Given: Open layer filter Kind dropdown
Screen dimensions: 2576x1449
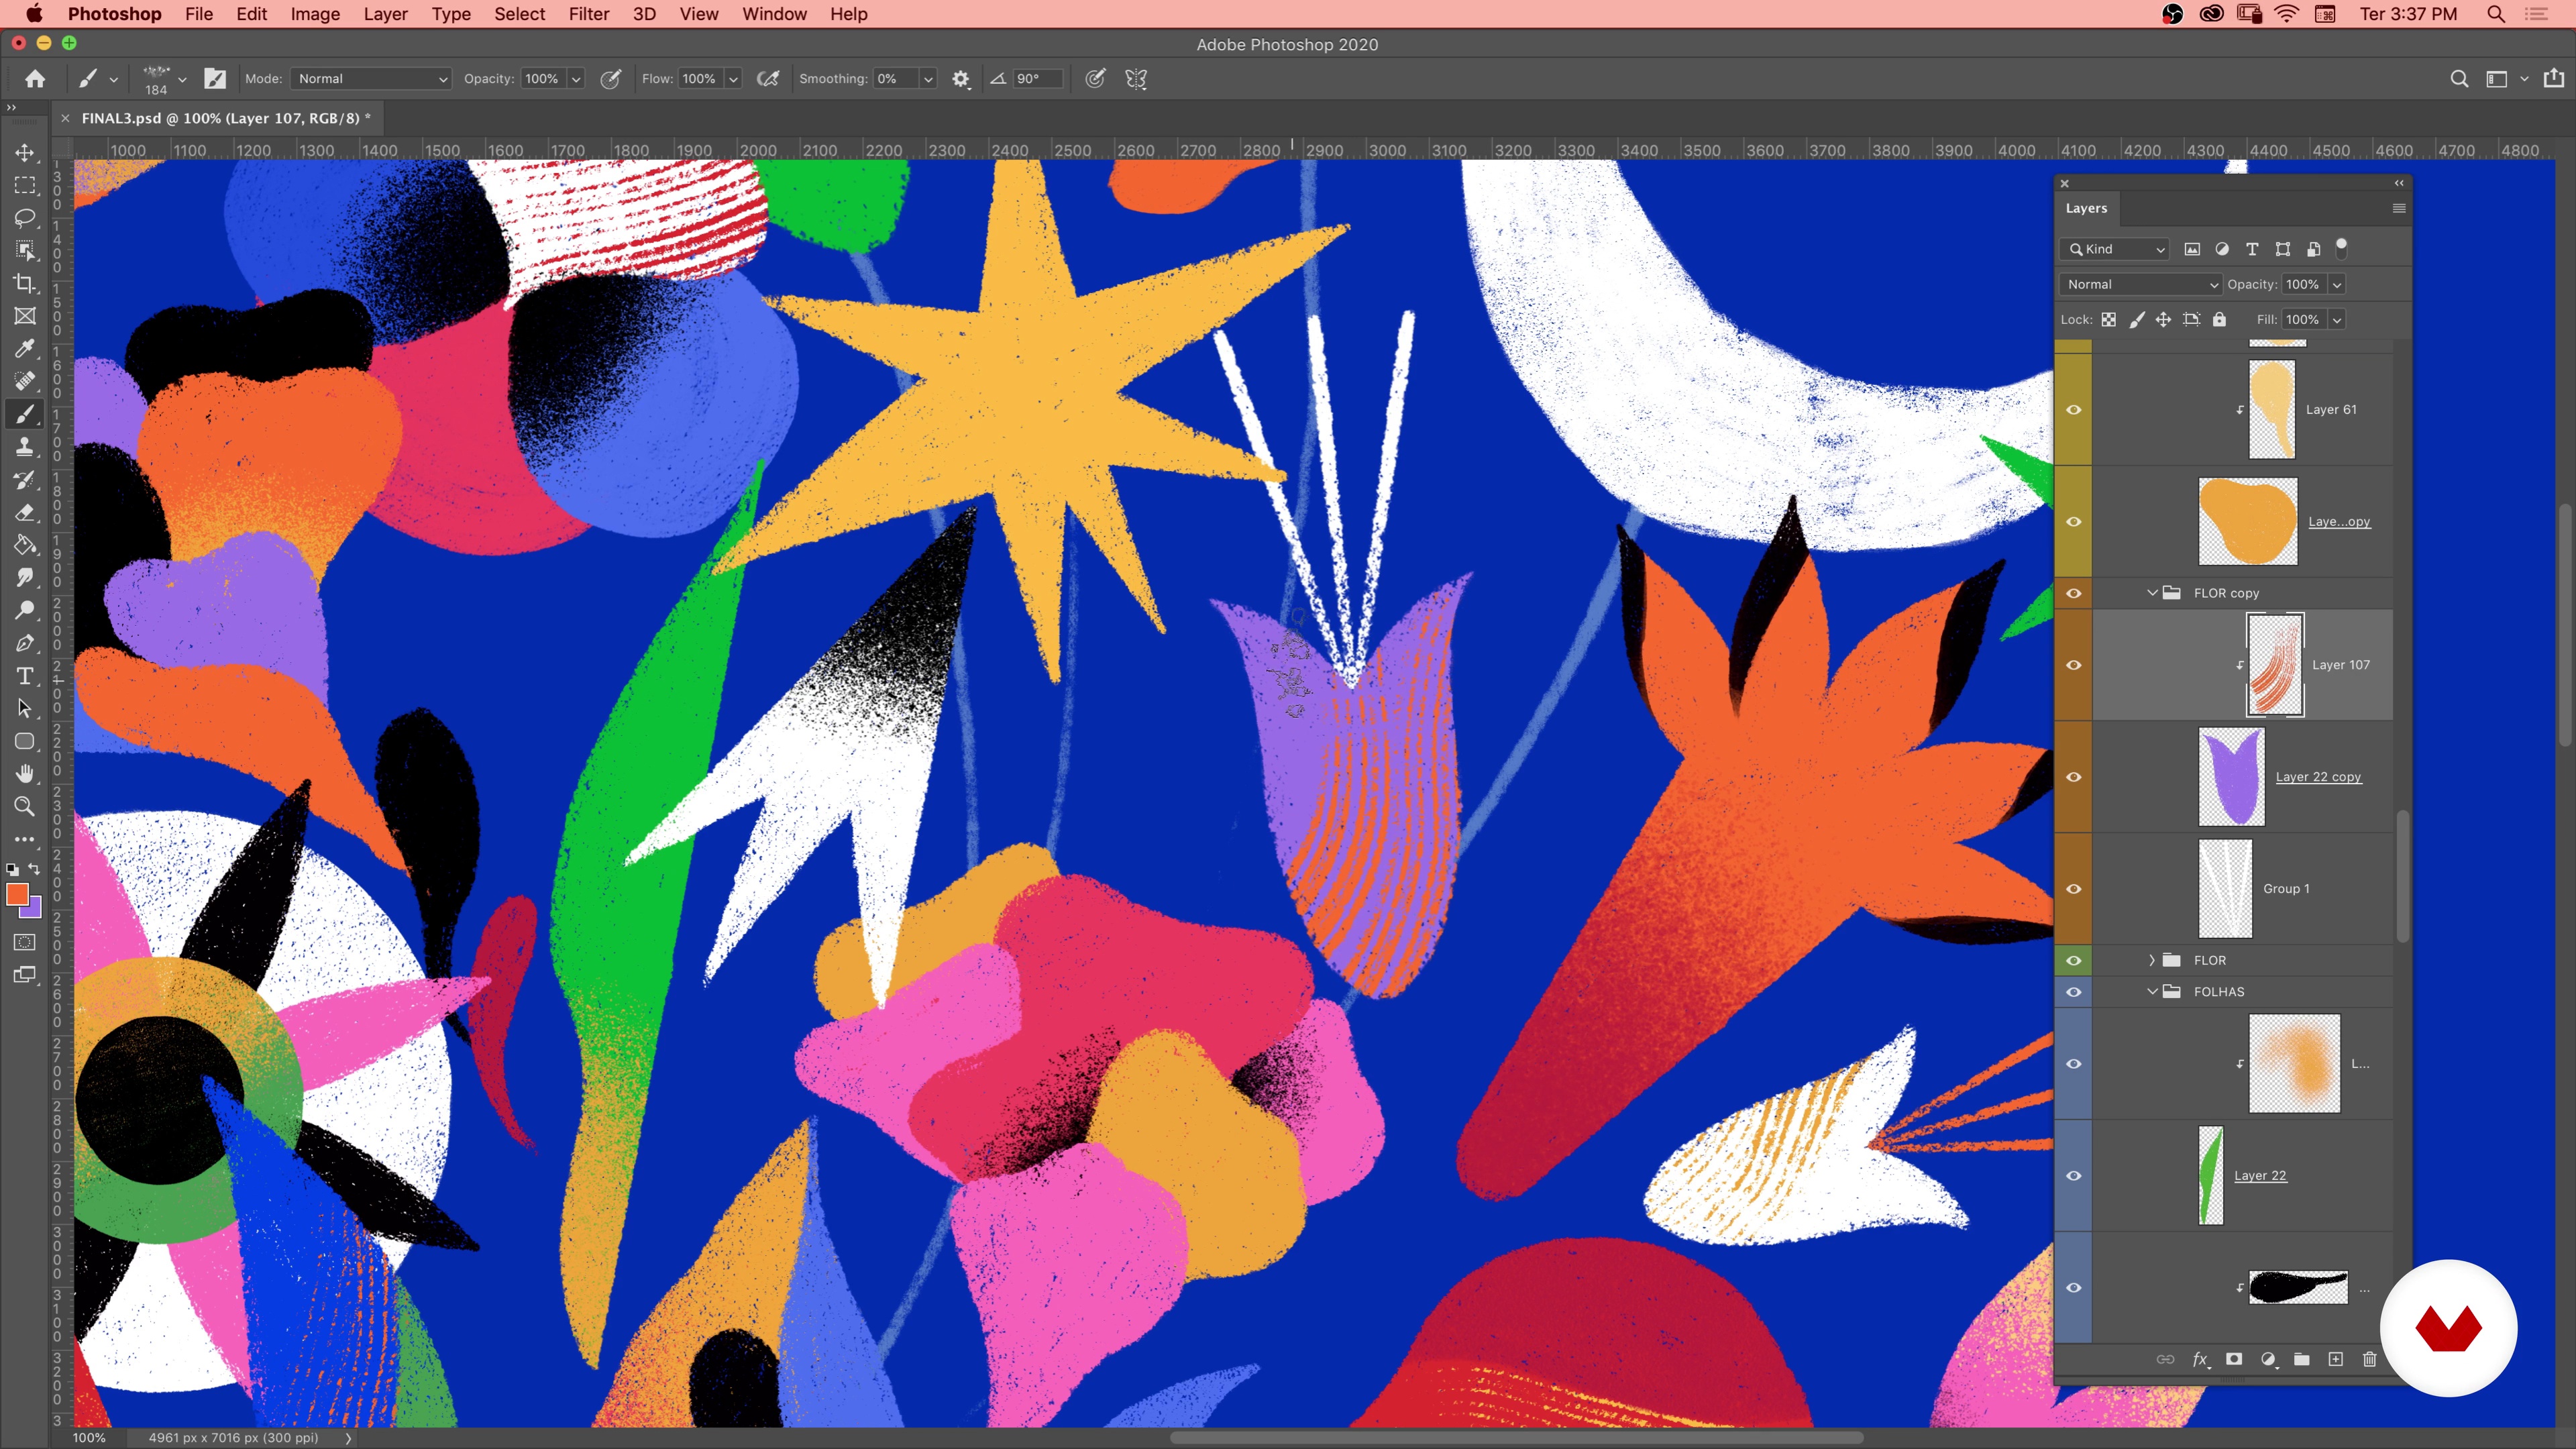Looking at the screenshot, I should tap(2115, 249).
